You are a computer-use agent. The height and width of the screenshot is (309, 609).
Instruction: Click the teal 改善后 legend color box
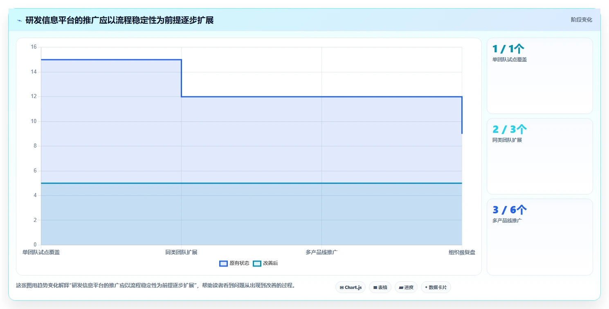[257, 263]
